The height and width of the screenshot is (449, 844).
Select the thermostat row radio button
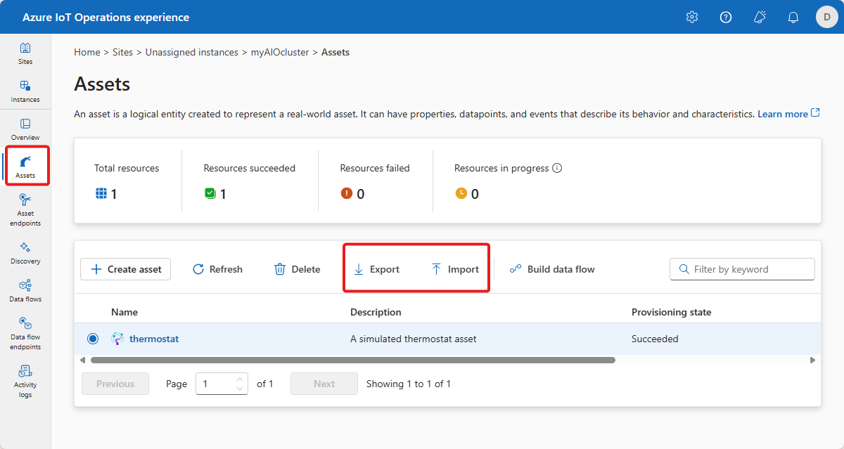pyautogui.click(x=93, y=339)
